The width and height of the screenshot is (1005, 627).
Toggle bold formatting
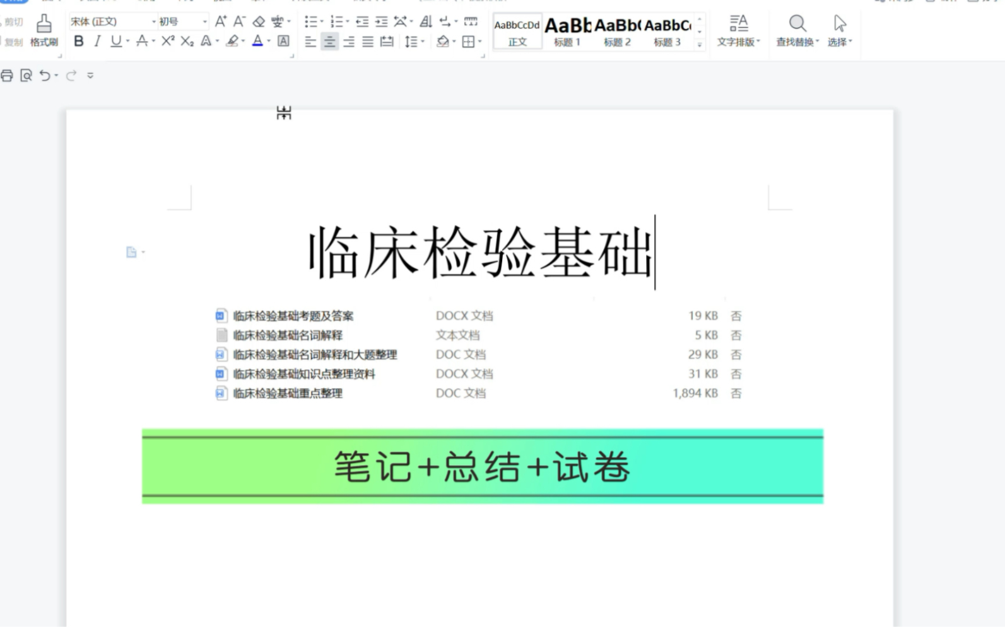[79, 42]
